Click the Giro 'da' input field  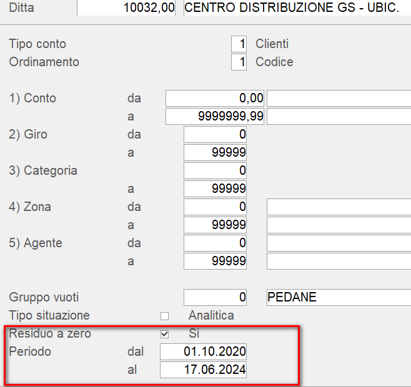[x=215, y=135]
